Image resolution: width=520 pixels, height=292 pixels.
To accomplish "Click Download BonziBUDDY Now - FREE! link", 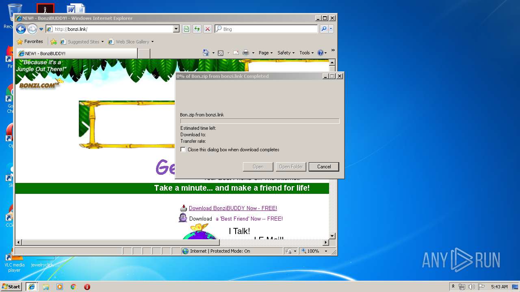I will coord(233,208).
